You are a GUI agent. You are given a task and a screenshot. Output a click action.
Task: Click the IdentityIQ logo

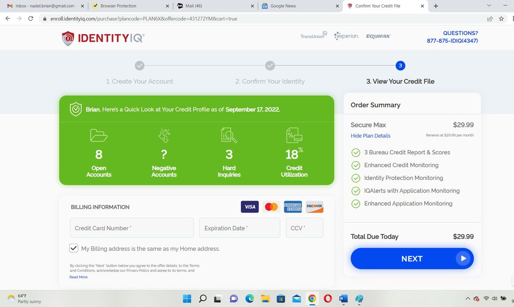pos(102,38)
